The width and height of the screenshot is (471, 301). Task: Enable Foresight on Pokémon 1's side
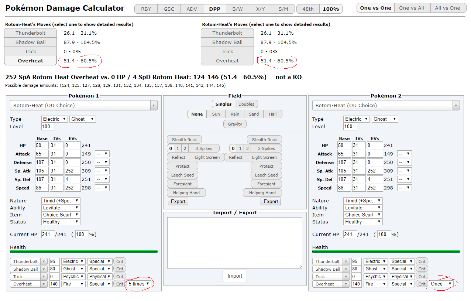[182, 184]
